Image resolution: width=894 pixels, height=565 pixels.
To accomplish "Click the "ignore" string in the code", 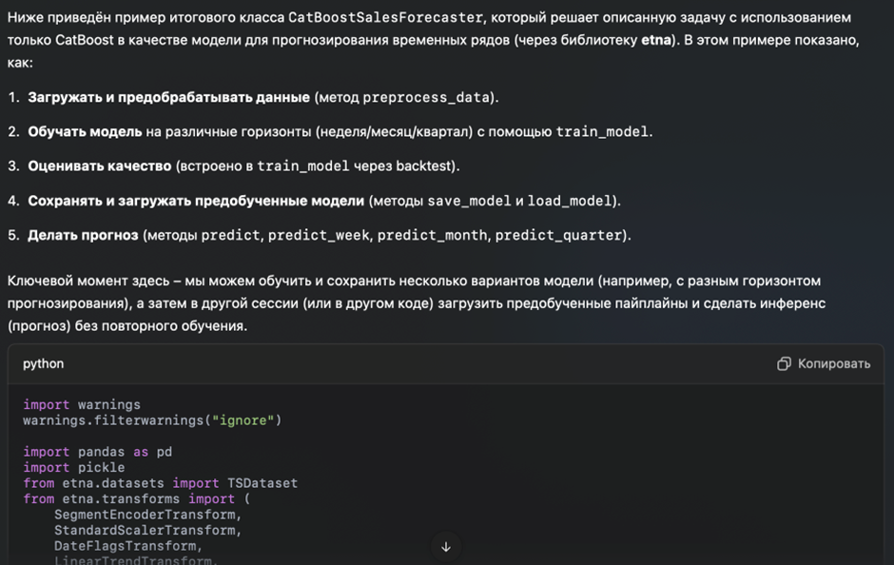I will click(x=246, y=419).
